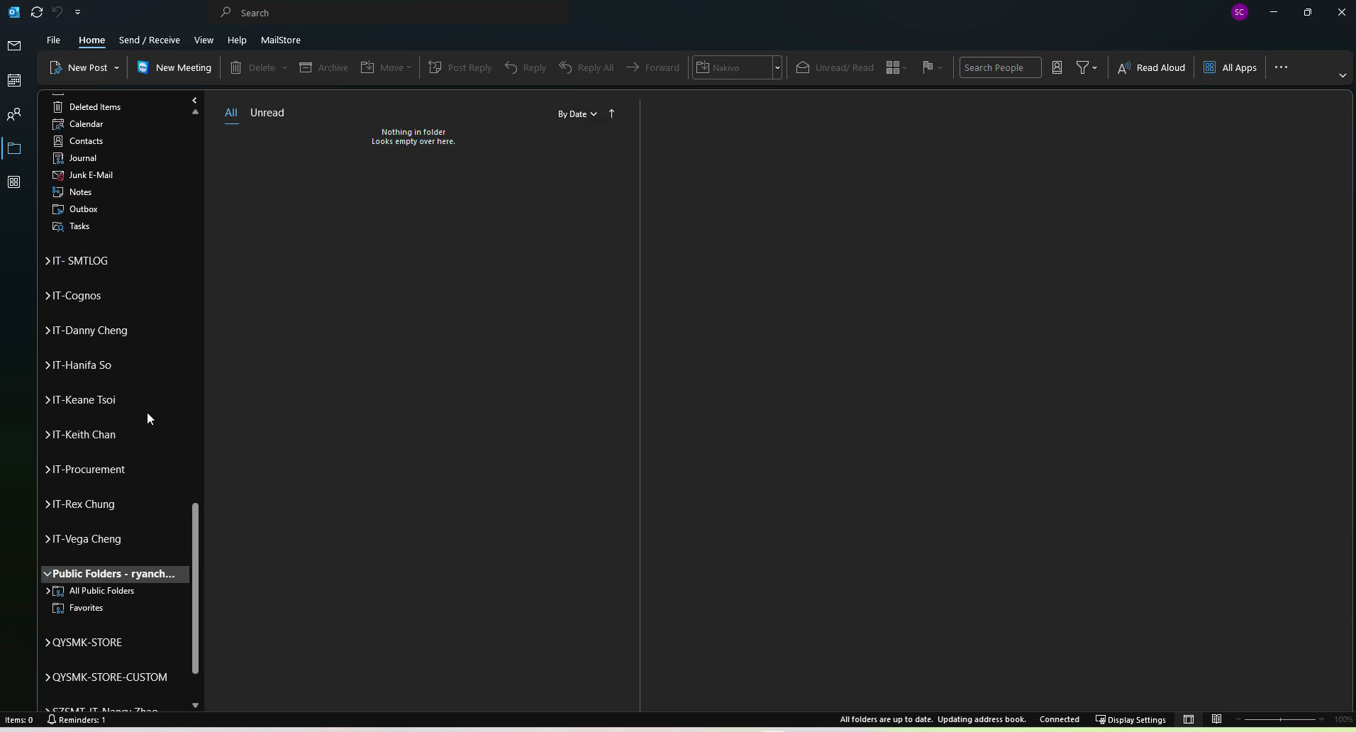Show Unread messages filter
Image resolution: width=1356 pixels, height=732 pixels.
click(x=267, y=113)
